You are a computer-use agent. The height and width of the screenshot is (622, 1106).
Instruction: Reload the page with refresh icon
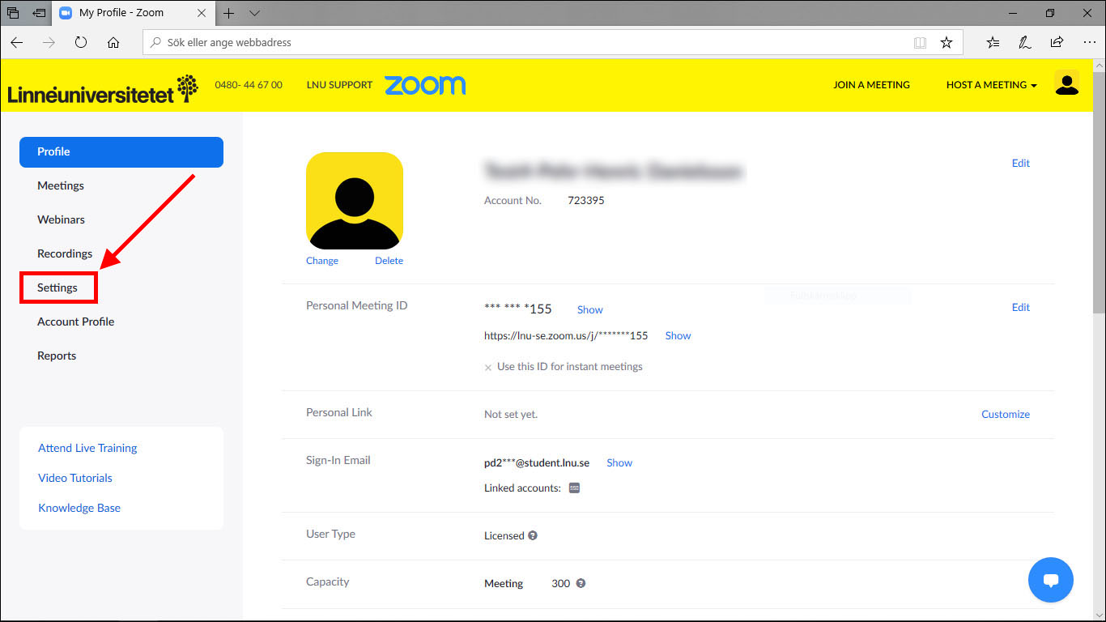tap(81, 42)
